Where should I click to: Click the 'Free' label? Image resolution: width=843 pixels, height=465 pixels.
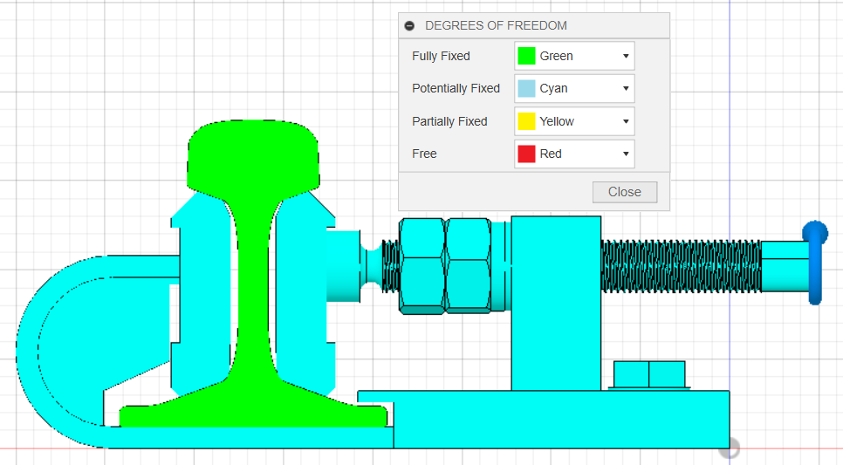(424, 154)
